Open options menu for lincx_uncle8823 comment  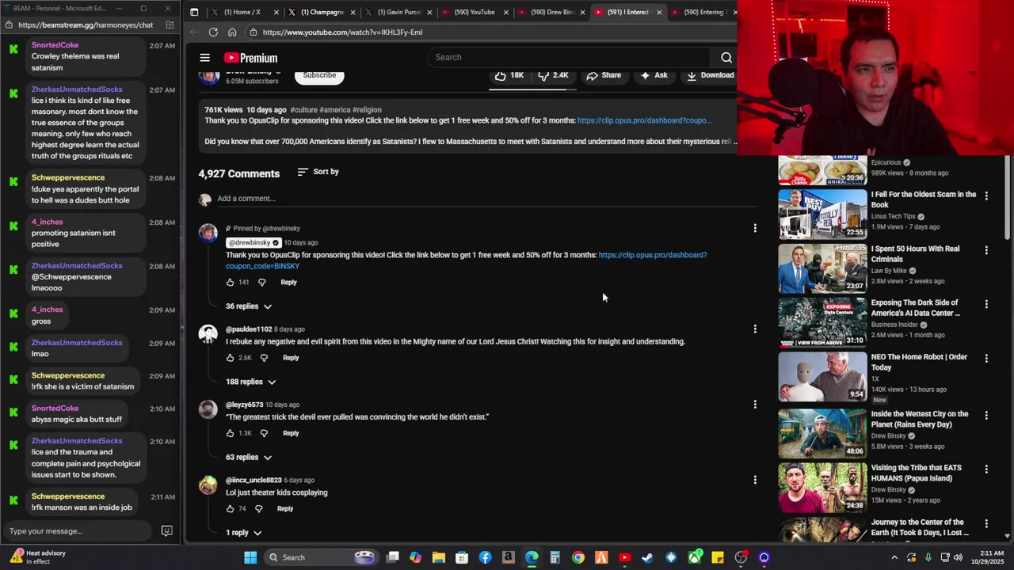click(755, 480)
